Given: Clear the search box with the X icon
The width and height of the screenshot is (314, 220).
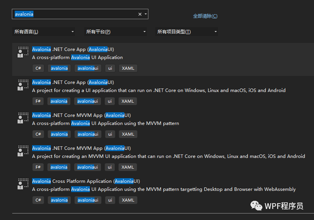Looking at the screenshot, I should pos(140,14).
